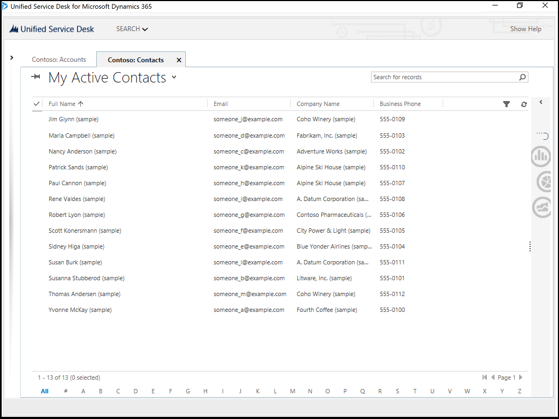Open company Litware, Inc. (sample)
Image resolution: width=559 pixels, height=419 pixels.
pyautogui.click(x=324, y=278)
